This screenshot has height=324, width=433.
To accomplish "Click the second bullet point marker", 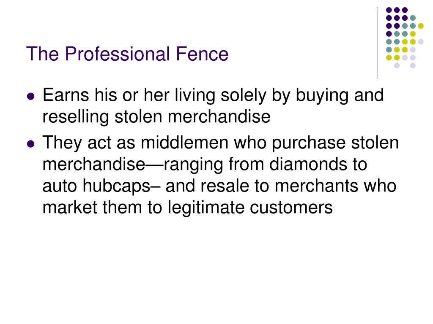I will click(x=30, y=144).
